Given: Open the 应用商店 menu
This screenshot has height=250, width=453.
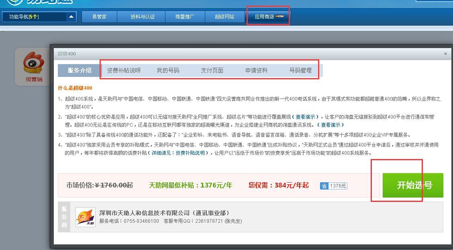Looking at the screenshot, I should (269, 17).
